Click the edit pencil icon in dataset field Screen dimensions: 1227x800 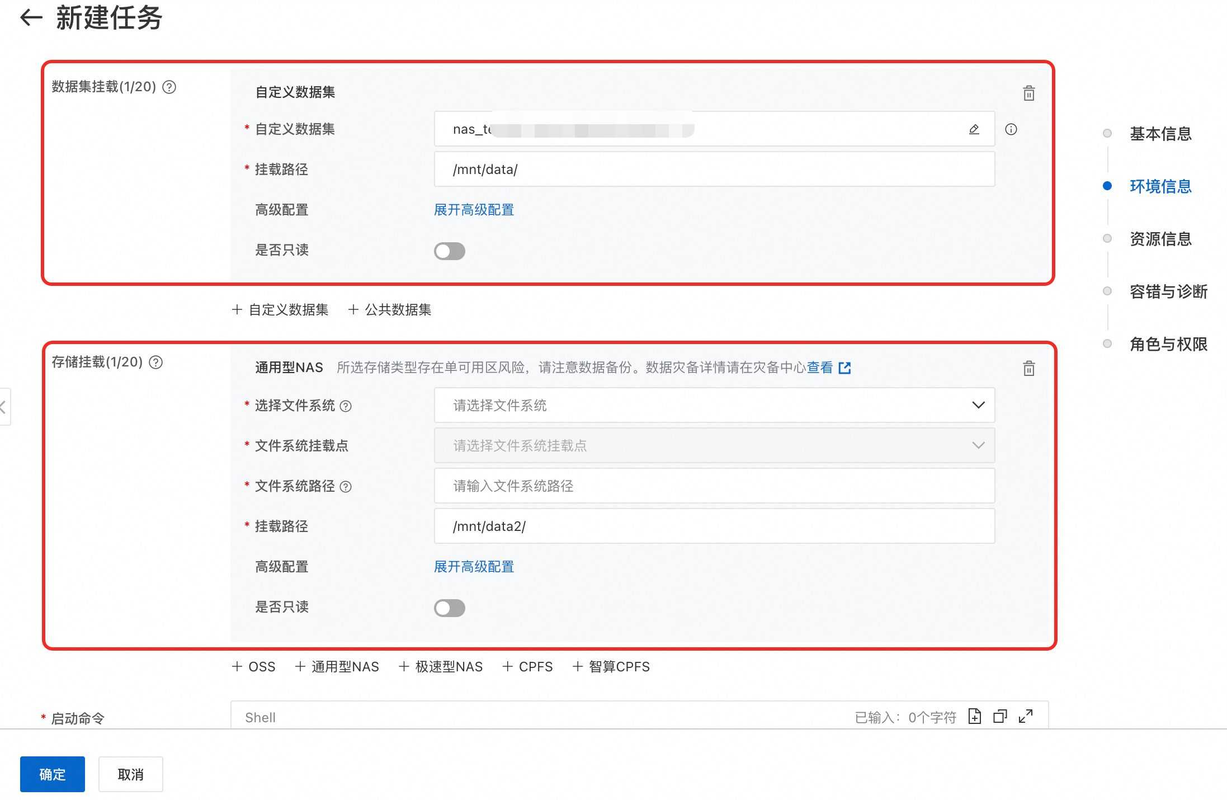974,129
